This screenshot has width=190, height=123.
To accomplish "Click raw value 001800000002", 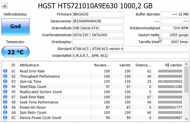I will point(170,82).
